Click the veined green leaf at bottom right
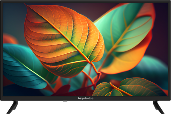Image resolution: width=171 pixels, height=114 pixels. pos(140,87)
